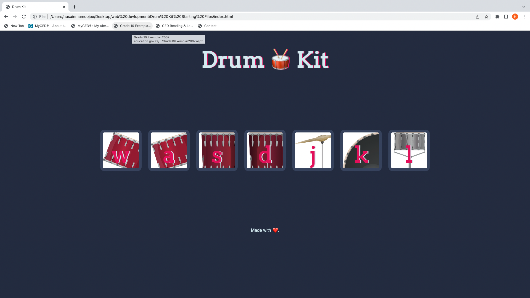This screenshot has height=298, width=530.
Task: Open the 'GED Reading & La...' bookmark
Action: coord(174,26)
